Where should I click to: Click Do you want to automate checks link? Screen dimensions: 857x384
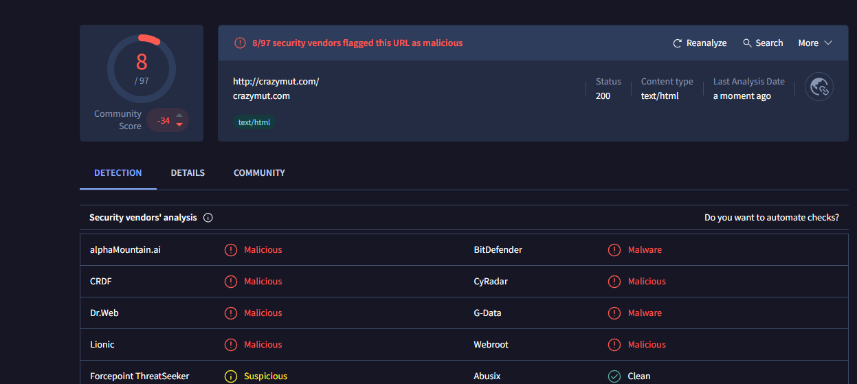coord(772,217)
